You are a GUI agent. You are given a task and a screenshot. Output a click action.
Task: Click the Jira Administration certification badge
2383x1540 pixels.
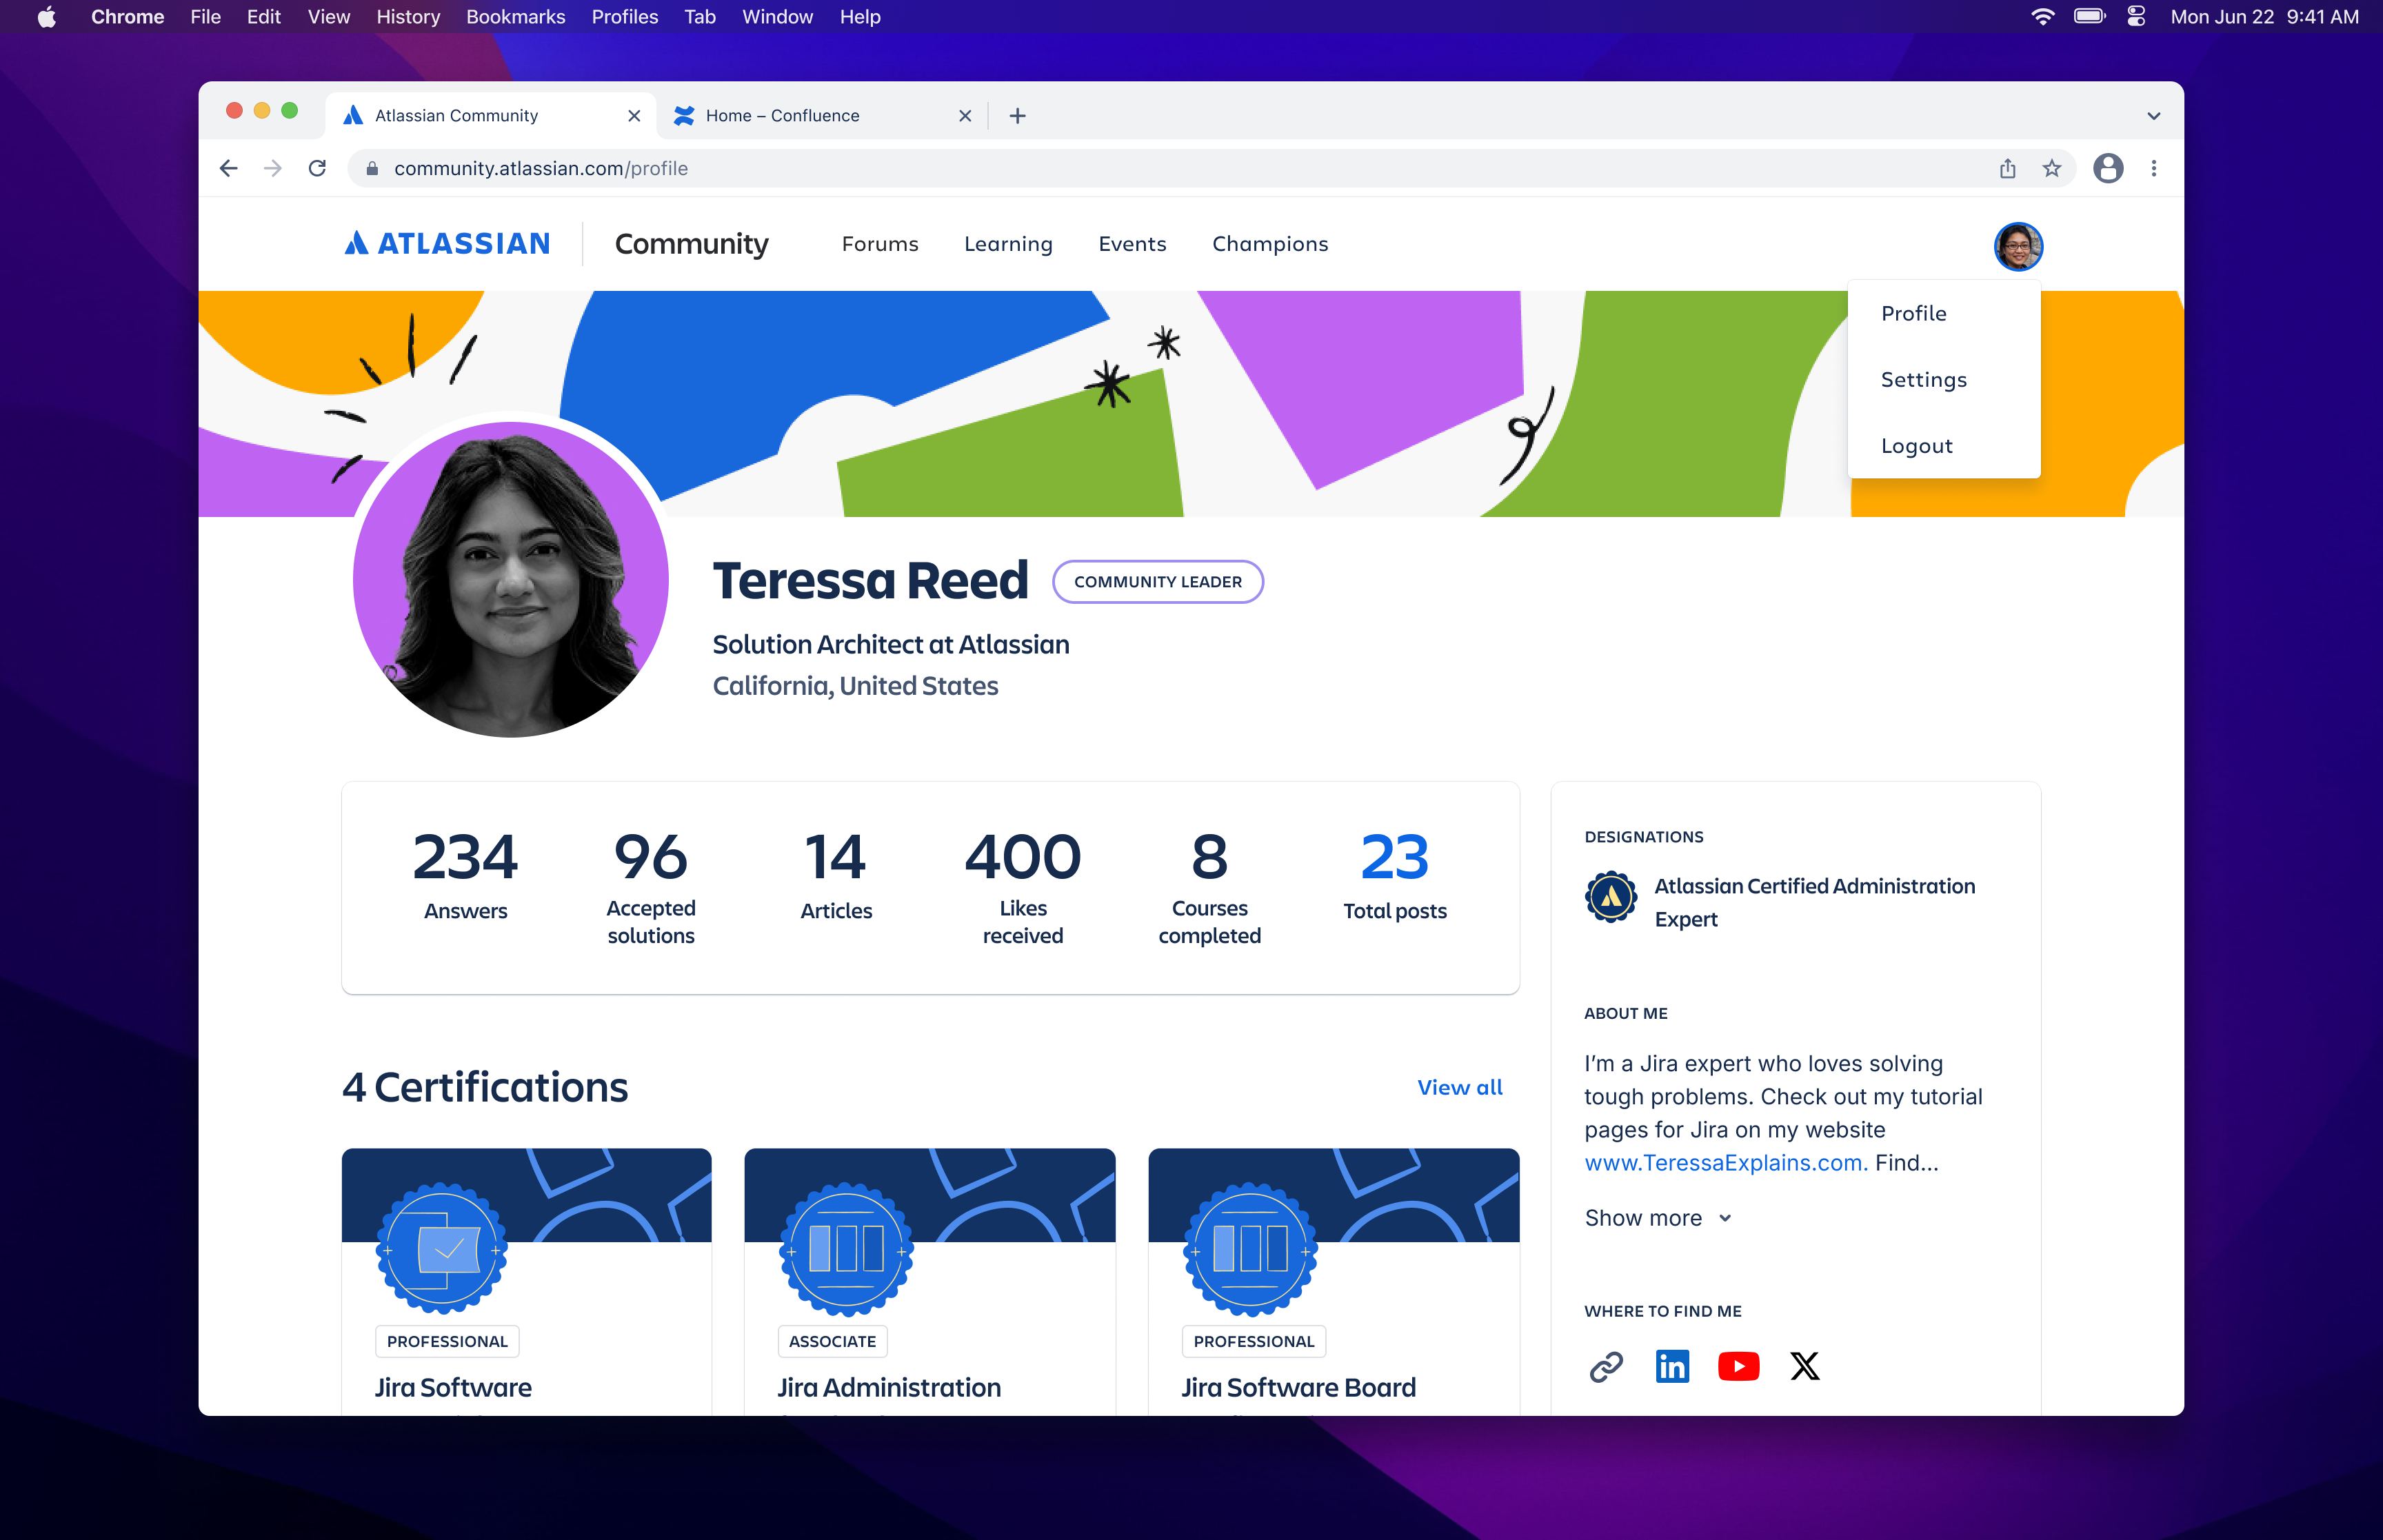(846, 1248)
